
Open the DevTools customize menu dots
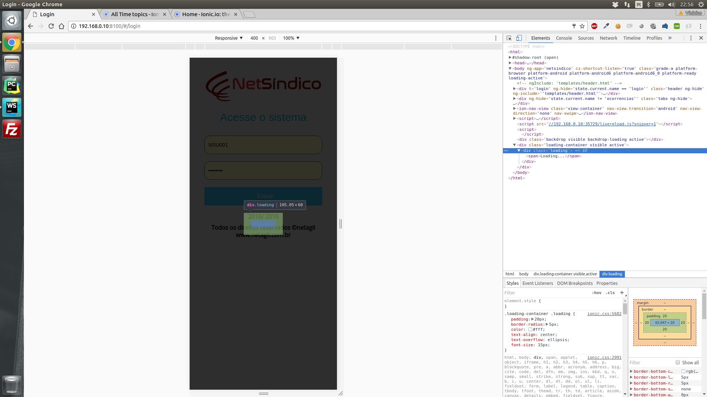(x=691, y=38)
